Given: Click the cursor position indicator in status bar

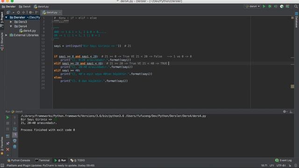Looking at the screenshot, I should [264, 166].
